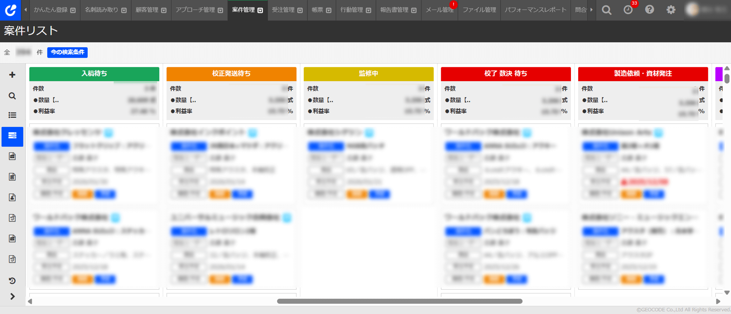Click 件数 label in 入稿待ち column
This screenshot has height=314, width=731.
38,88
